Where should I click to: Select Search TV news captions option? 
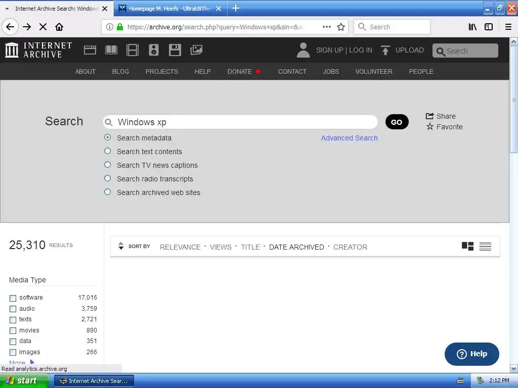(107, 164)
